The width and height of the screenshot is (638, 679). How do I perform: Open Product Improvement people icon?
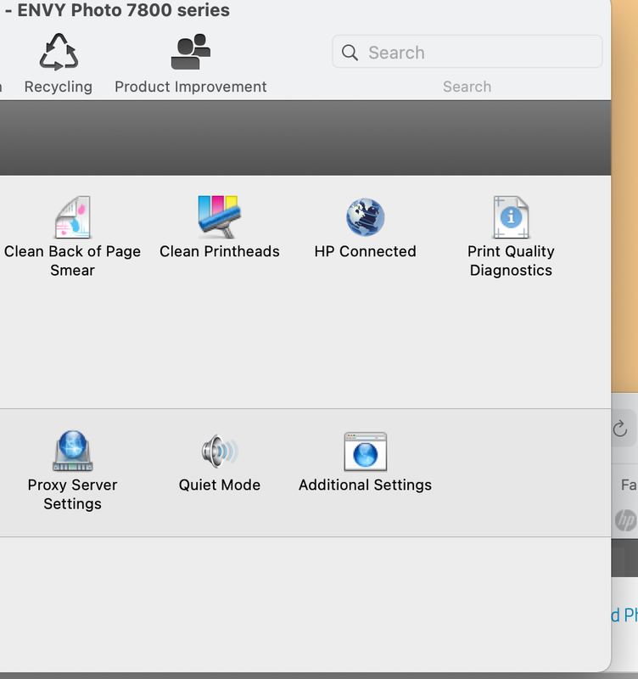(190, 52)
